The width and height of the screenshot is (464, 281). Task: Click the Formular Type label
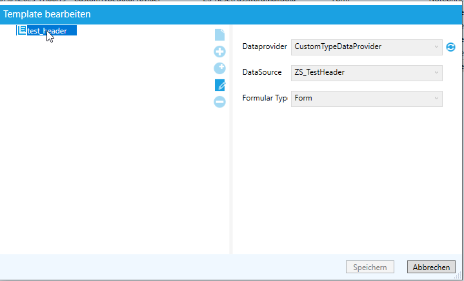265,98
